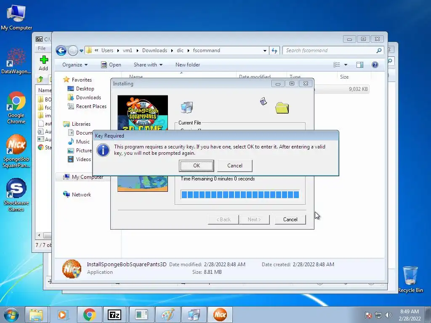Open Shockwave Games desktop shortcut

[x=16, y=195]
